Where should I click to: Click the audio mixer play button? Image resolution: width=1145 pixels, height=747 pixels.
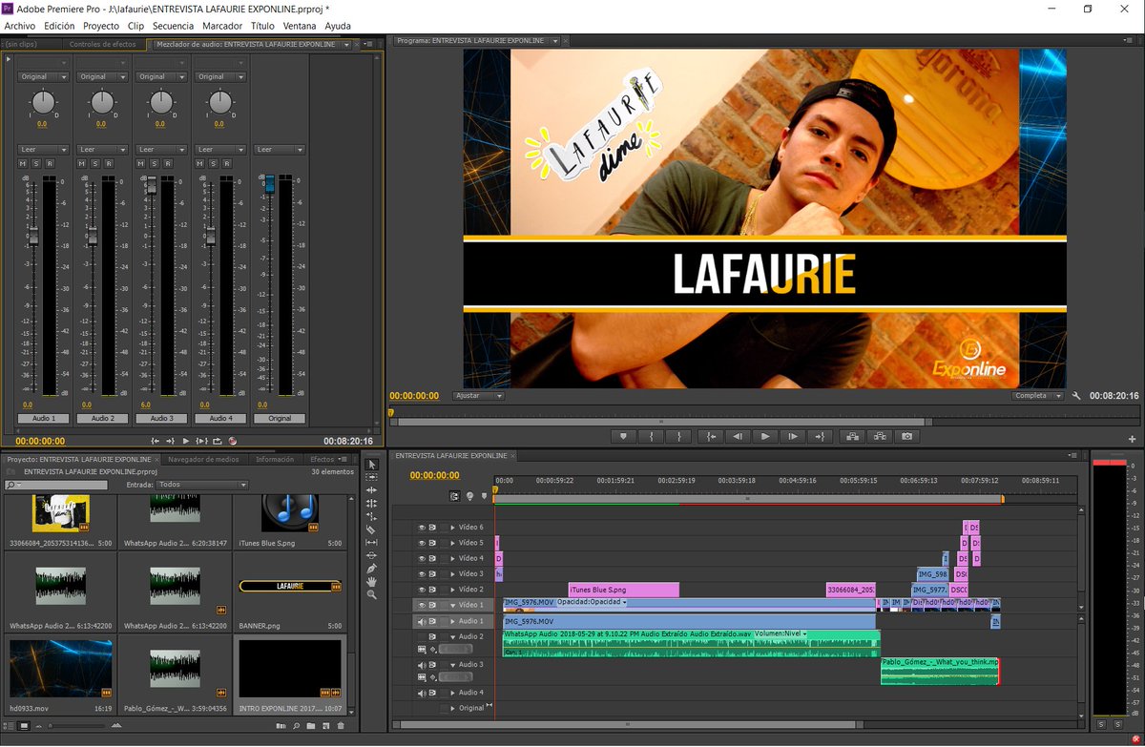click(186, 441)
